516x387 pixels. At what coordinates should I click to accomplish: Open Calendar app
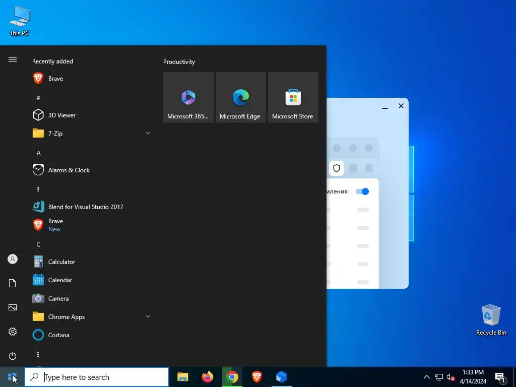pyautogui.click(x=92, y=280)
